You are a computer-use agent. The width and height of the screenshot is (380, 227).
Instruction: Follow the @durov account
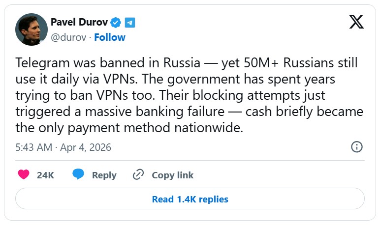tap(110, 37)
